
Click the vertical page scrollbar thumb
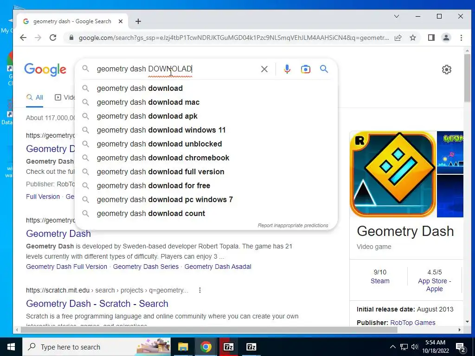pyautogui.click(x=467, y=78)
